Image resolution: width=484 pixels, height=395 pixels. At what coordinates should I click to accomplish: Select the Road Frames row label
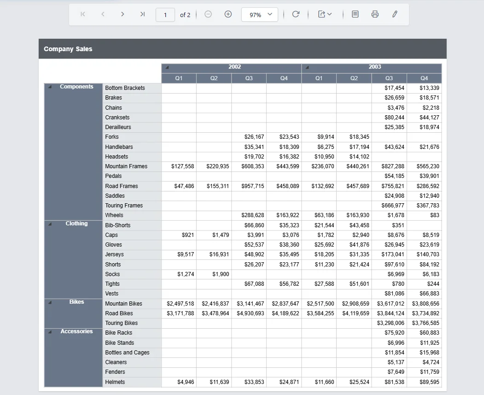coord(121,186)
